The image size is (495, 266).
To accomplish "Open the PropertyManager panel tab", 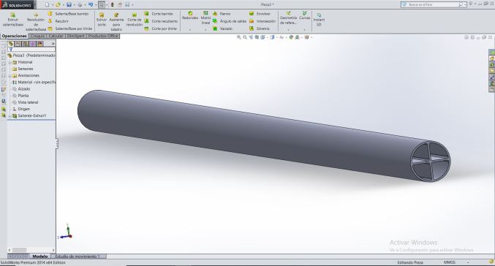I will [18, 44].
